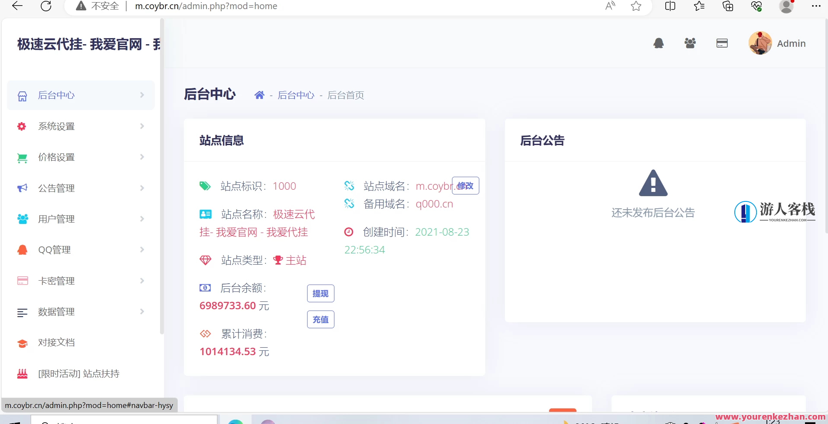Expand the 用户管理 menu chevron
The height and width of the screenshot is (424, 828).
(x=141, y=219)
